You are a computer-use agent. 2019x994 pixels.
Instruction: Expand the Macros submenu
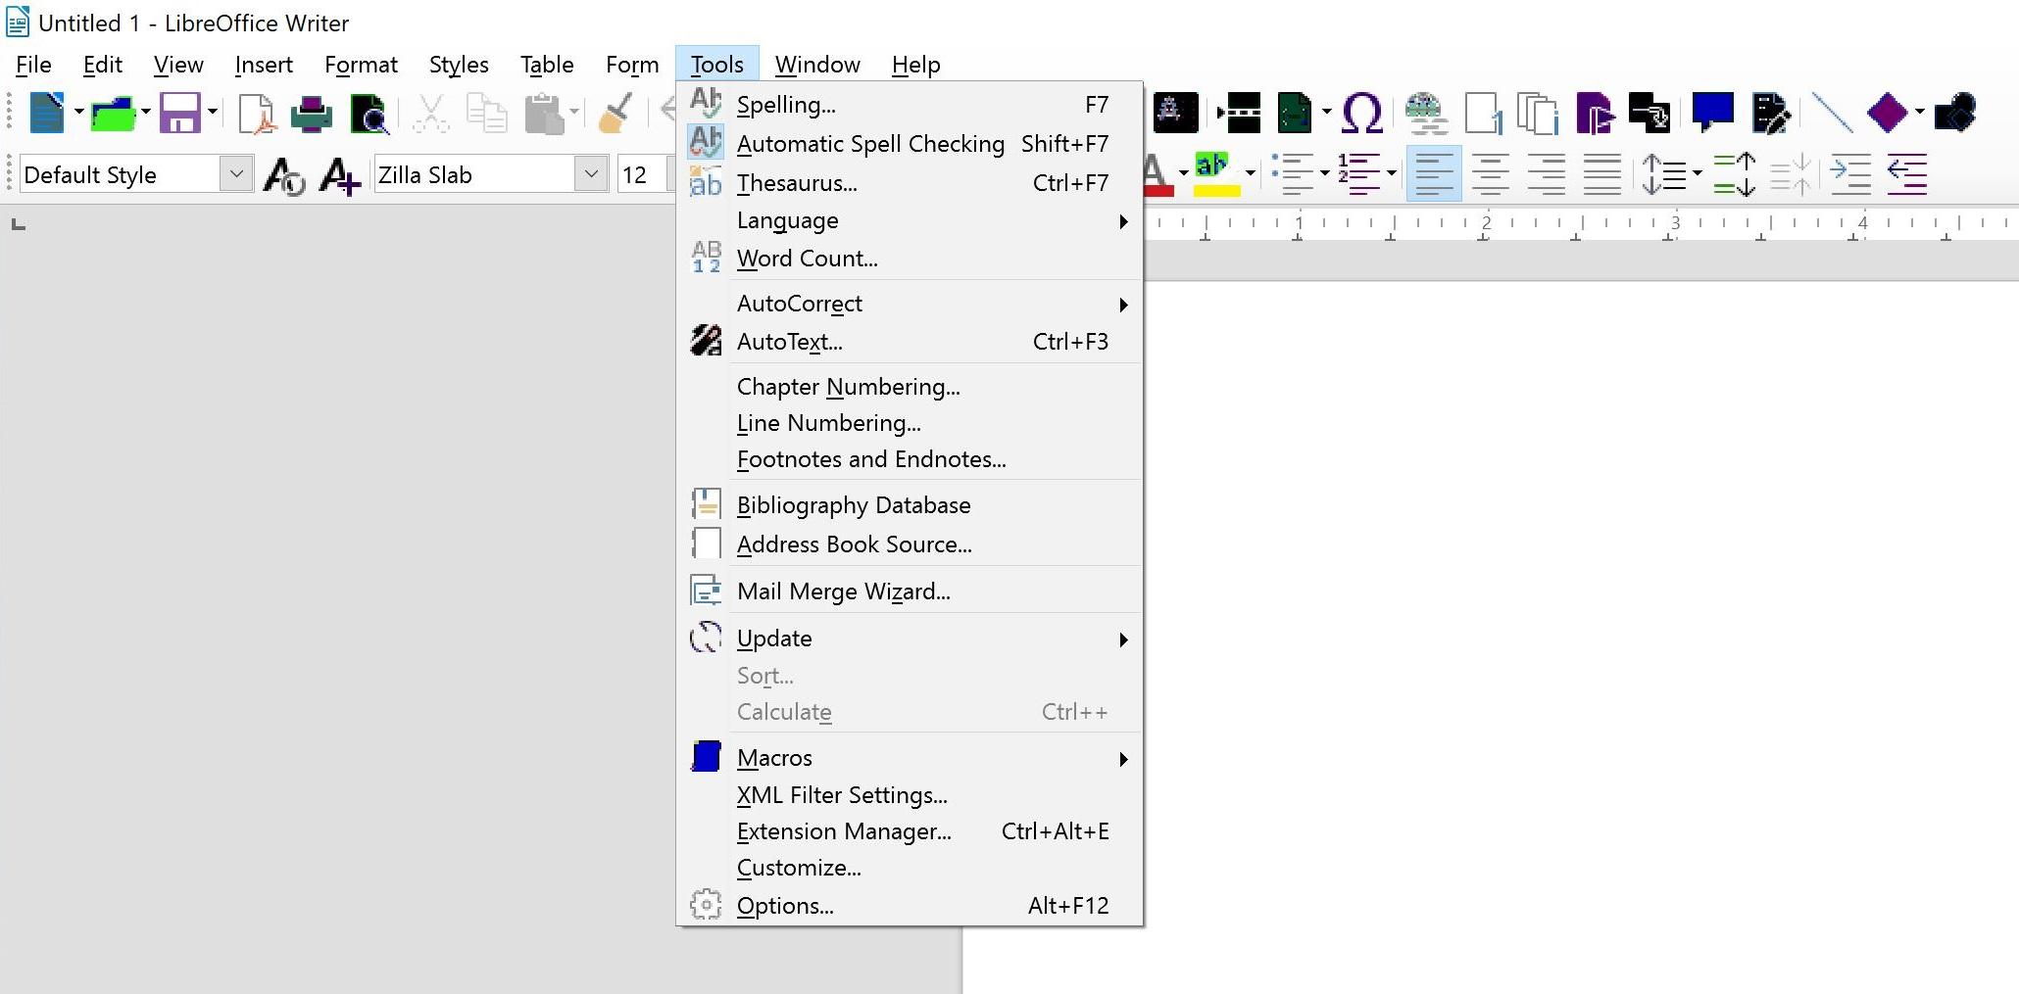(774, 757)
